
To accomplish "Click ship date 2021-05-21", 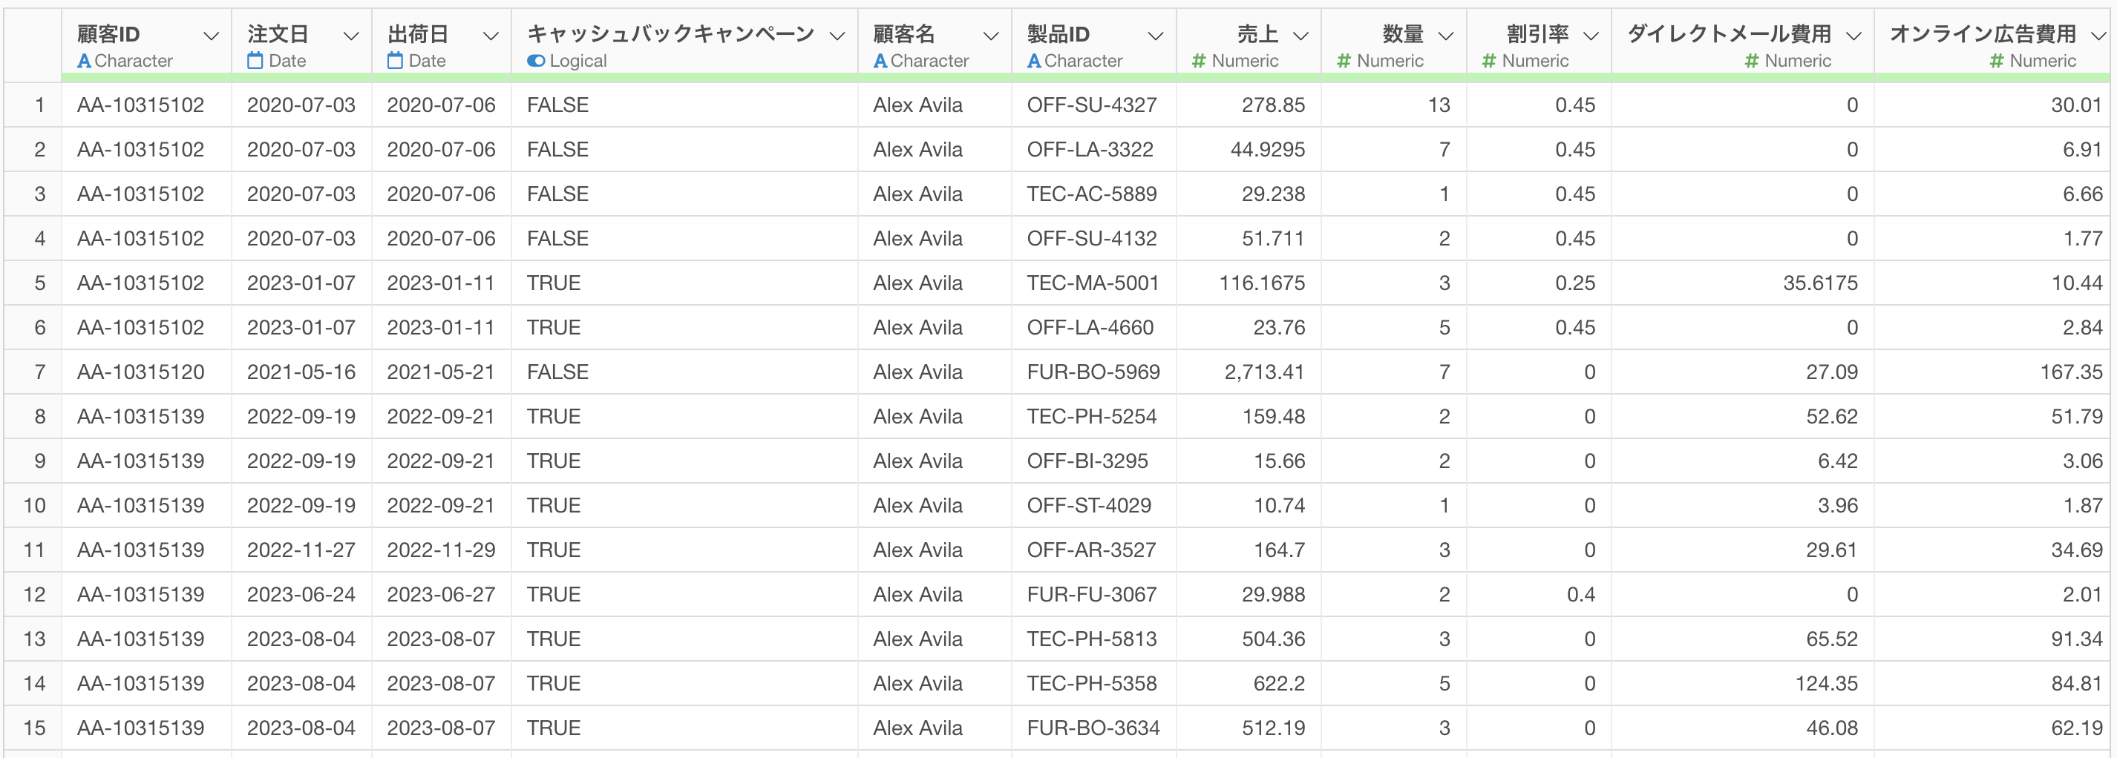I will tap(440, 372).
